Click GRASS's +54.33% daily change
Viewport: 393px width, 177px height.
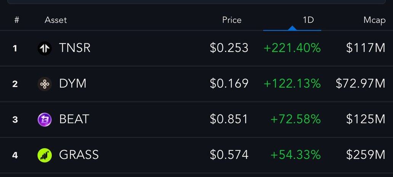tap(296, 155)
